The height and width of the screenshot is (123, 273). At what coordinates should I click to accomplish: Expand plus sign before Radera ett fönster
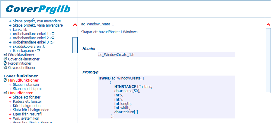[x=10, y=102]
